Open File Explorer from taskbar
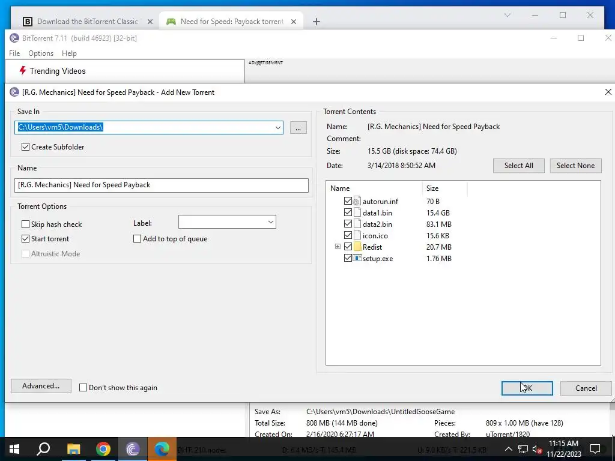Screen dimensions: 615x461 pyautogui.click(x=73, y=449)
